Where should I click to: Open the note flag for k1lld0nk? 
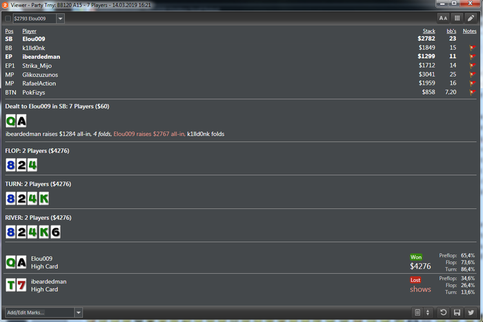472,48
